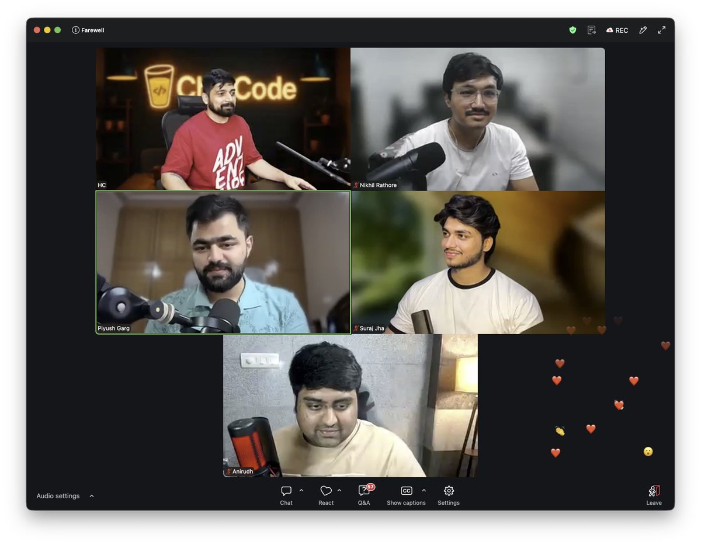The width and height of the screenshot is (701, 545).
Task: Select Anirudh's video tile
Action: 350,406
